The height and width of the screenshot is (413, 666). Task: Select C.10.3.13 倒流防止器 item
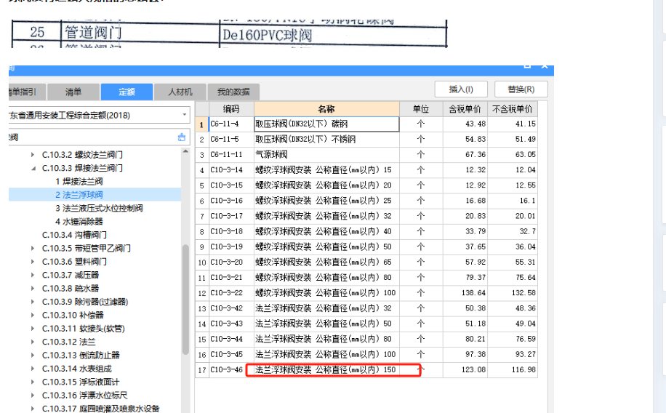click(x=81, y=356)
